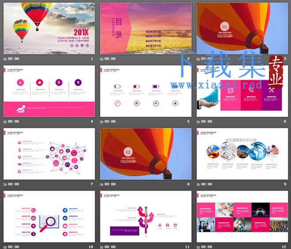Click the 00:00 timing under slide 11
This screenshot has width=291, height=249.
[110, 247]
